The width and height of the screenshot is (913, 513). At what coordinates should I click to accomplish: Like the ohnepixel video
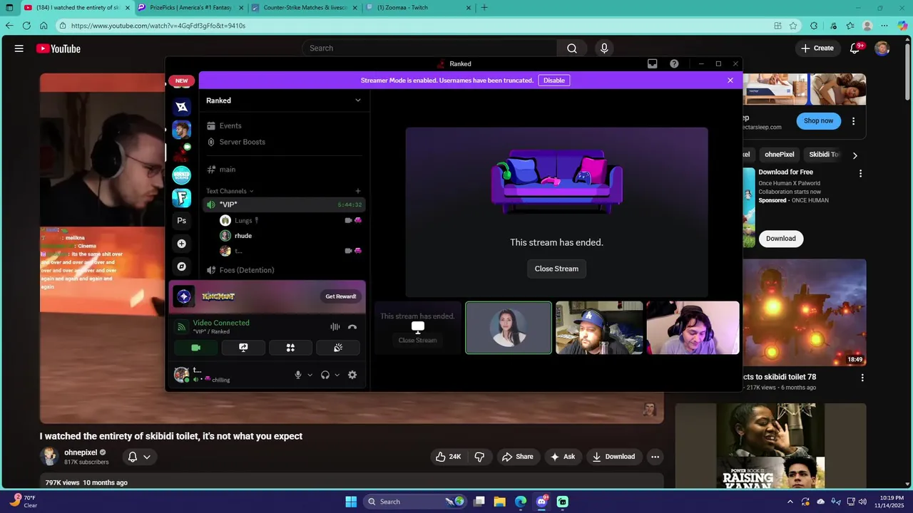[x=448, y=457]
